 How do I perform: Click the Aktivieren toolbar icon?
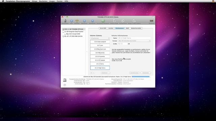point(84,21)
